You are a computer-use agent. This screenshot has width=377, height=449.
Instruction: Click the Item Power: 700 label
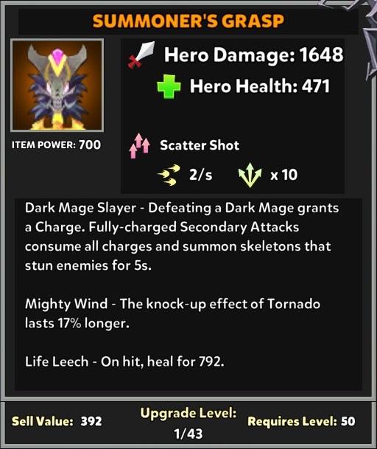[57, 145]
